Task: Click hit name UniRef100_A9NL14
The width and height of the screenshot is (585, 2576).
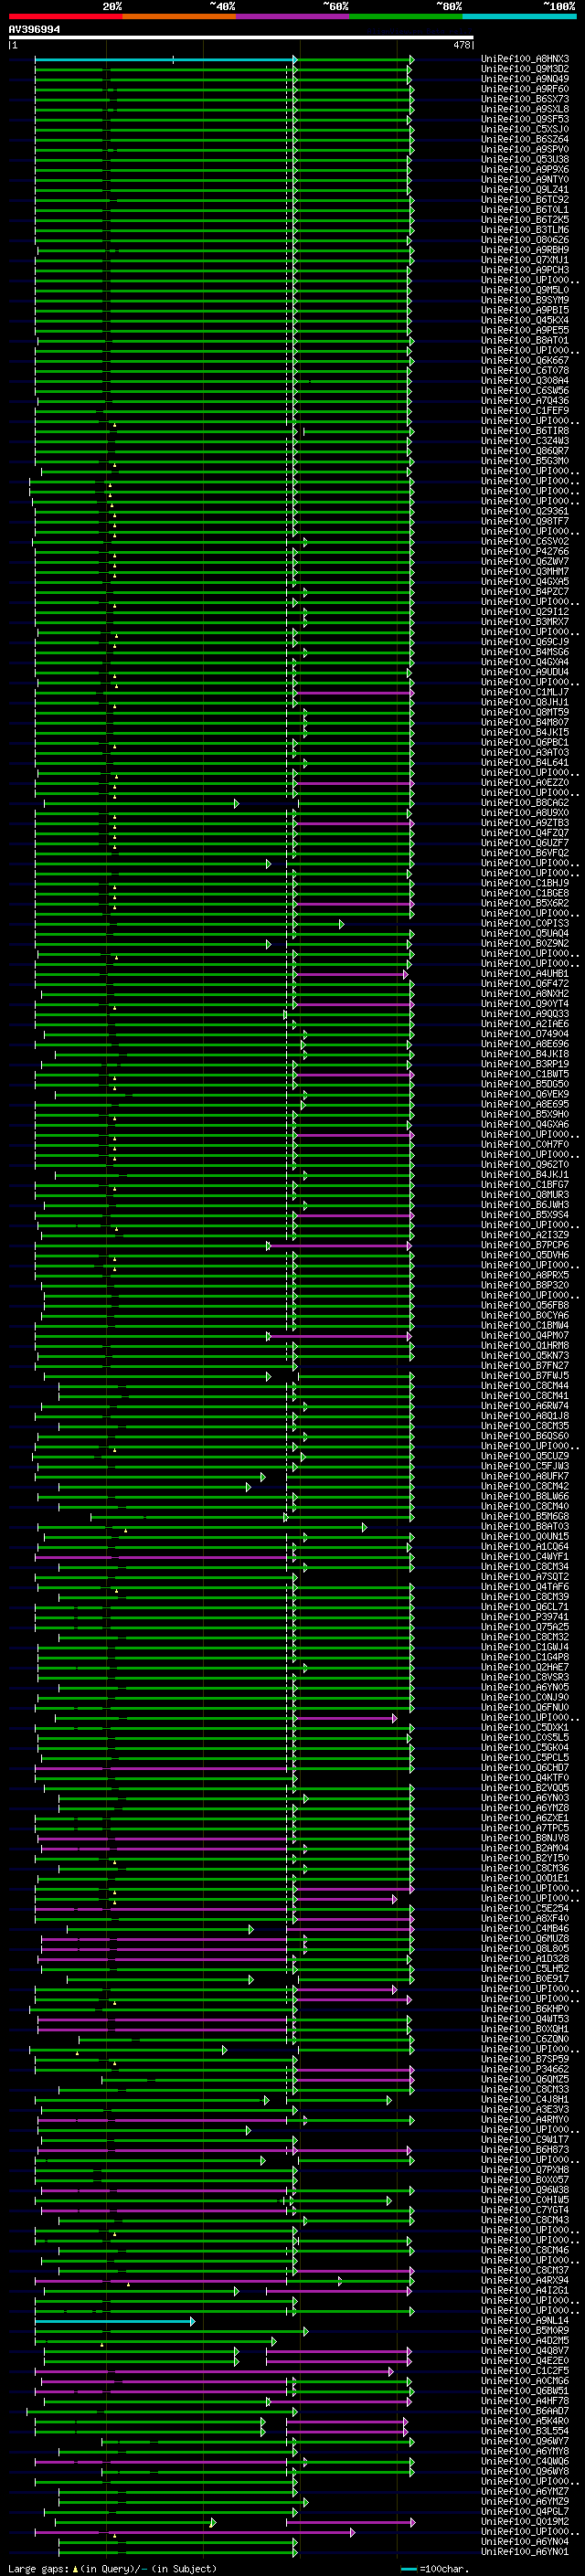Action: point(525,2320)
